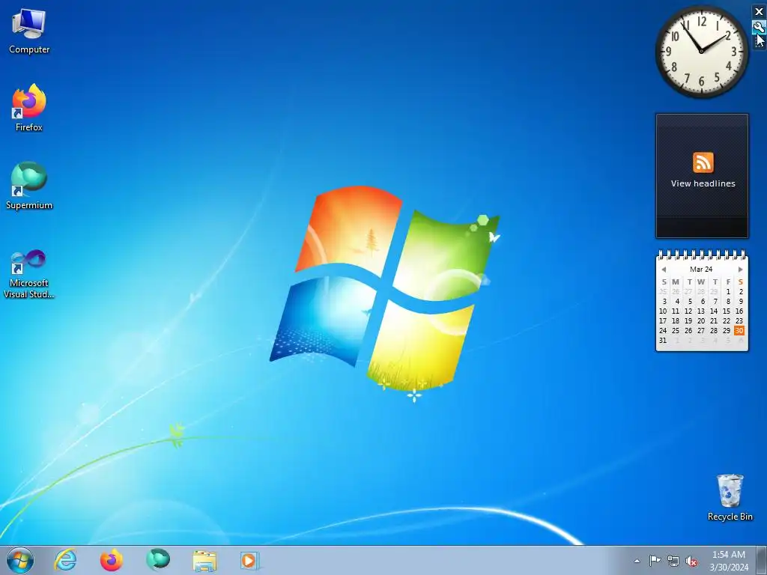Viewport: 767px width, 575px height.
Task: Go to previous month in calendar gadget
Action: tap(664, 270)
